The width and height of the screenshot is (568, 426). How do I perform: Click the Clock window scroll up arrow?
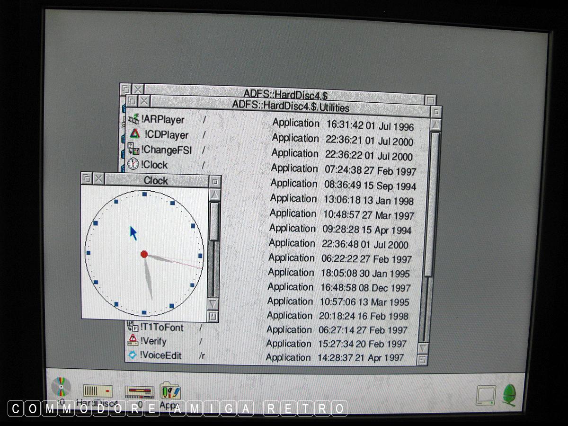click(214, 195)
